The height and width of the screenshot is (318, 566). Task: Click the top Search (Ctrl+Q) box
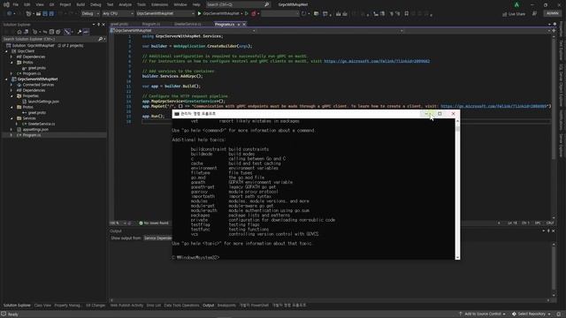[x=238, y=4]
